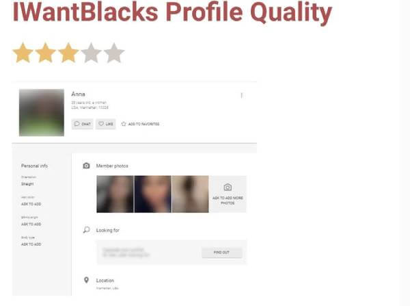Click the Find Out button

[x=221, y=253]
